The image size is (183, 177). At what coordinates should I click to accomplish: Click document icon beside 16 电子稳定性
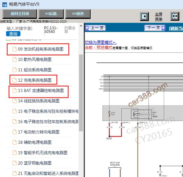(x=14, y=122)
